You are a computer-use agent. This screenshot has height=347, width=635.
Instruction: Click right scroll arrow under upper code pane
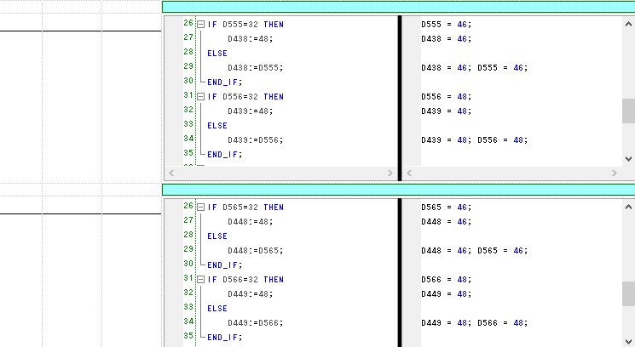pos(390,173)
